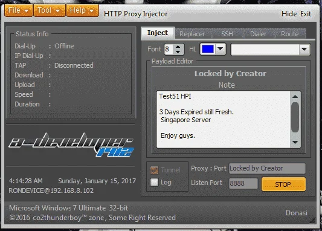Screen dimensions: 322x231
Task: Click the Font size value field
Action: [169, 50]
